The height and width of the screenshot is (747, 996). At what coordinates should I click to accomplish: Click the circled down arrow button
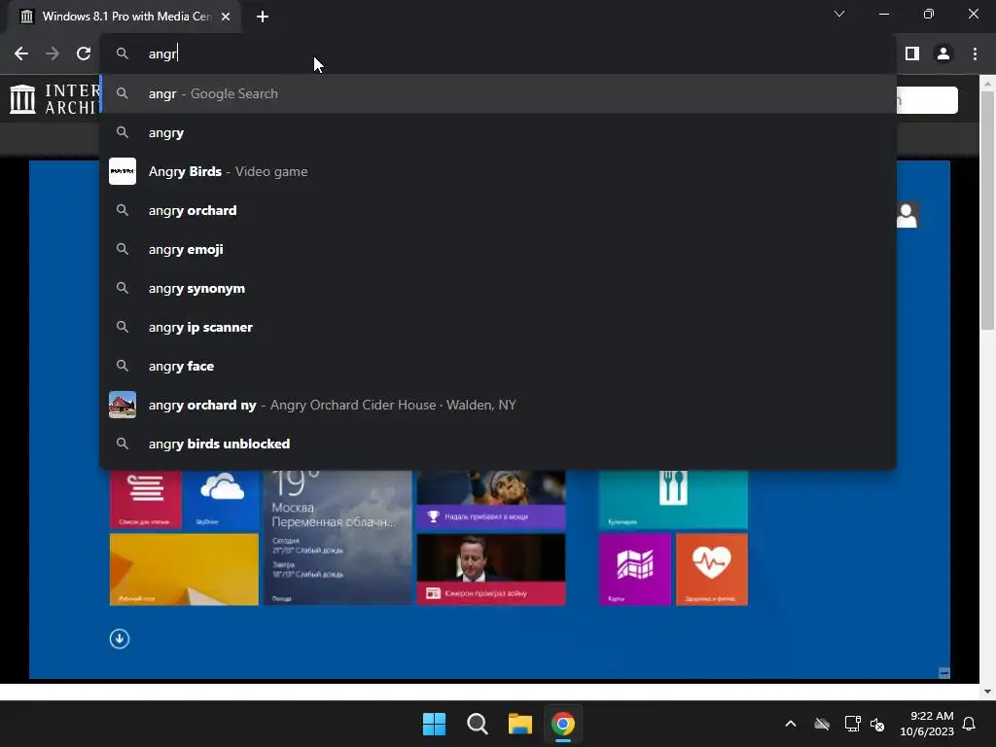120,638
